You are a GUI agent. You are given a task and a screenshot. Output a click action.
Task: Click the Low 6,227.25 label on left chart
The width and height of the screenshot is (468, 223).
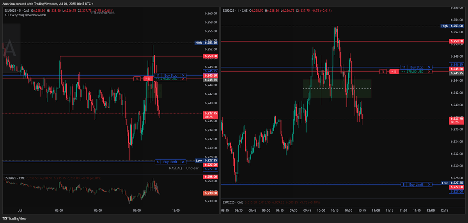206,160
